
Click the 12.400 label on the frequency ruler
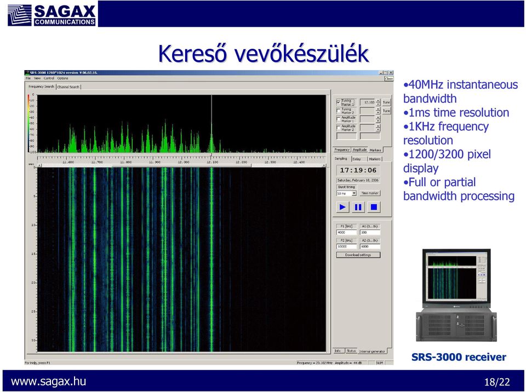[299, 162]
